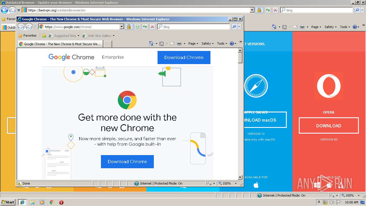Open Enterprise link on Chrome page
The width and height of the screenshot is (366, 206).
113,57
